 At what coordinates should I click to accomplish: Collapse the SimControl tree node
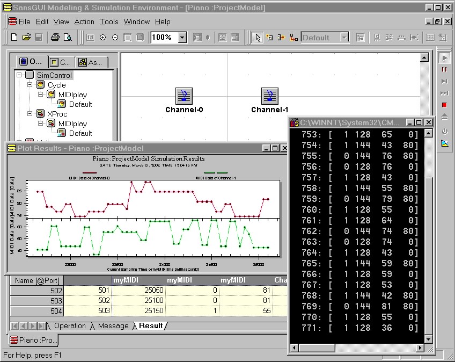(x=20, y=75)
